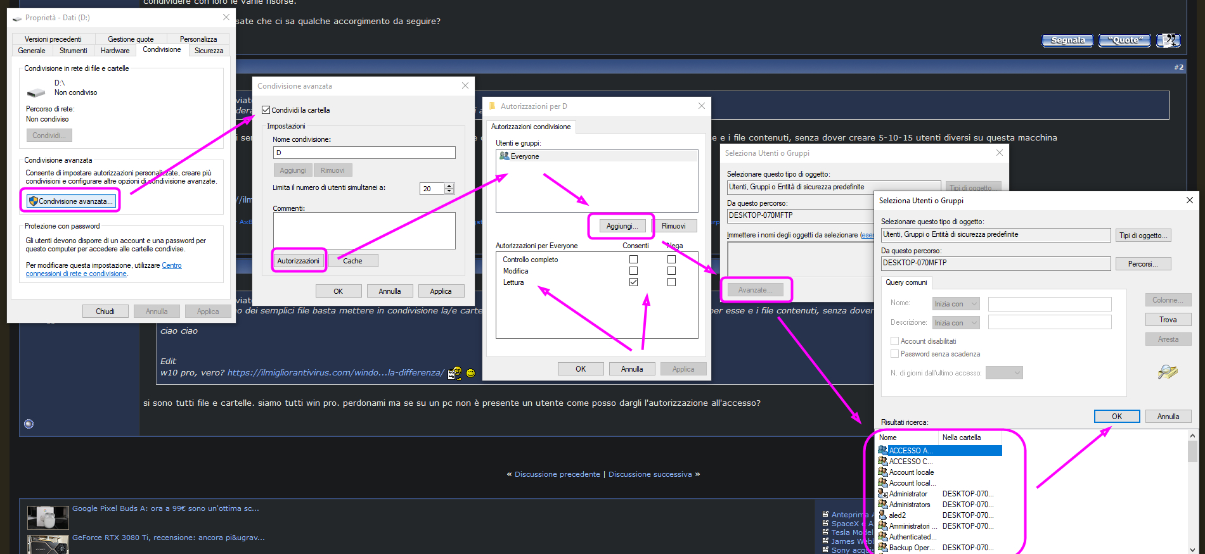Click the drive icon in Proprietà title bar
This screenshot has height=554, width=1205.
[17, 18]
